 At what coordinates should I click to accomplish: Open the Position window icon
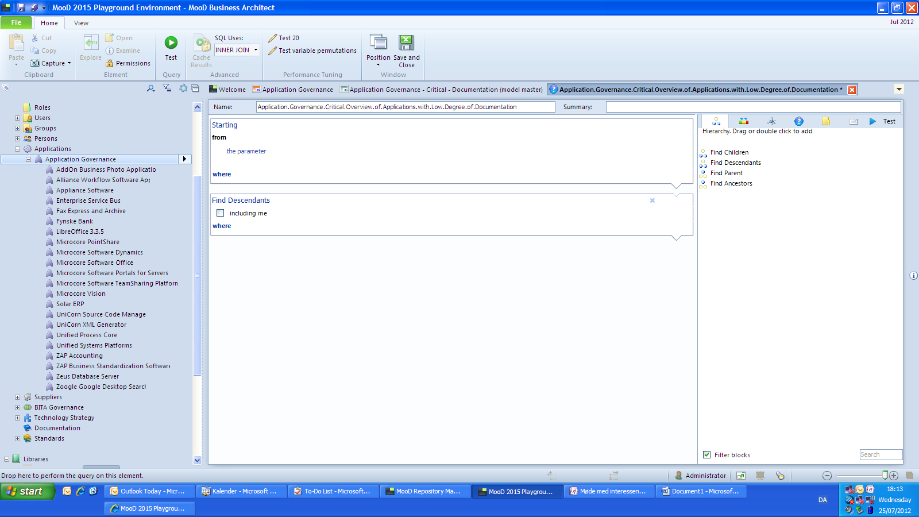coord(378,43)
